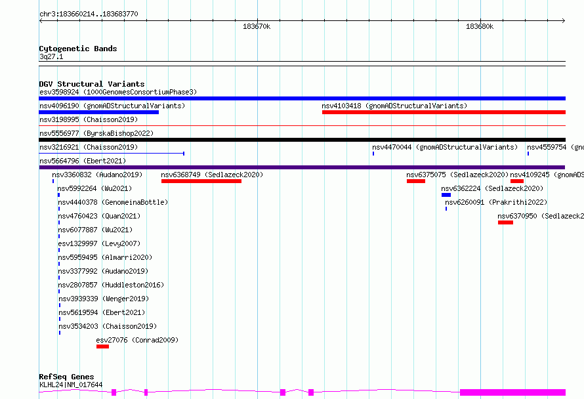Click the nsv4103418 red variant bar
The height and width of the screenshot is (399, 584).
click(444, 112)
